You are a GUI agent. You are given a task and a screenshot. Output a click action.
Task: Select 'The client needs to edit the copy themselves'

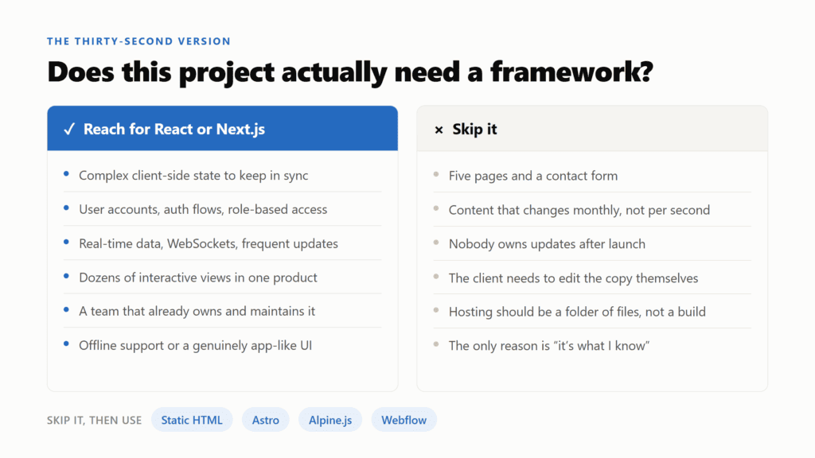pyautogui.click(x=573, y=278)
